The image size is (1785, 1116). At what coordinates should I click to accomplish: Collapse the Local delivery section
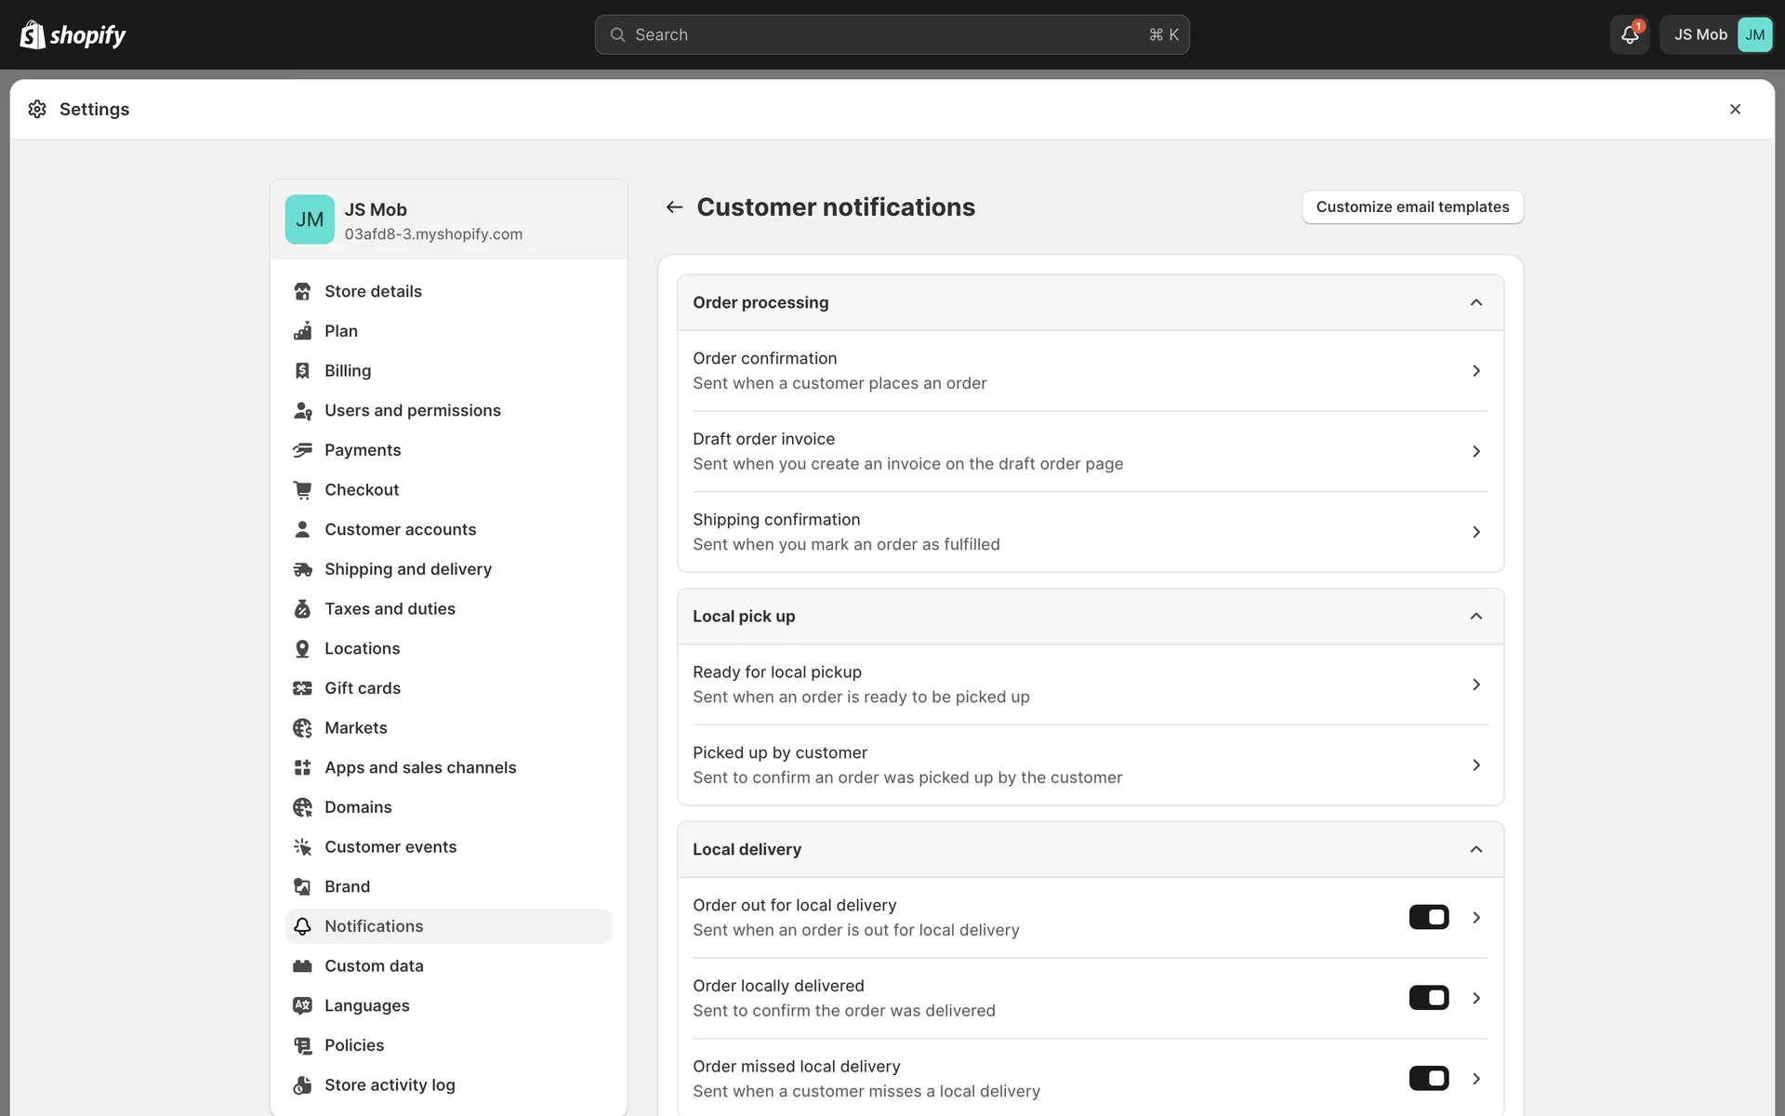pyautogui.click(x=1475, y=849)
